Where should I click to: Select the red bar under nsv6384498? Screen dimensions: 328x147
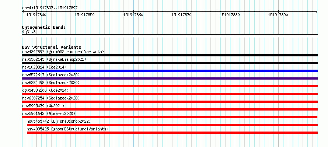pyautogui.click(x=170, y=86)
